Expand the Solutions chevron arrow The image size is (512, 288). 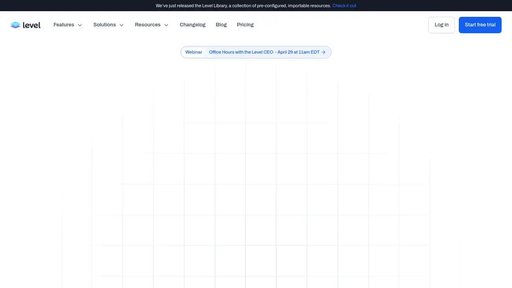coord(121,25)
